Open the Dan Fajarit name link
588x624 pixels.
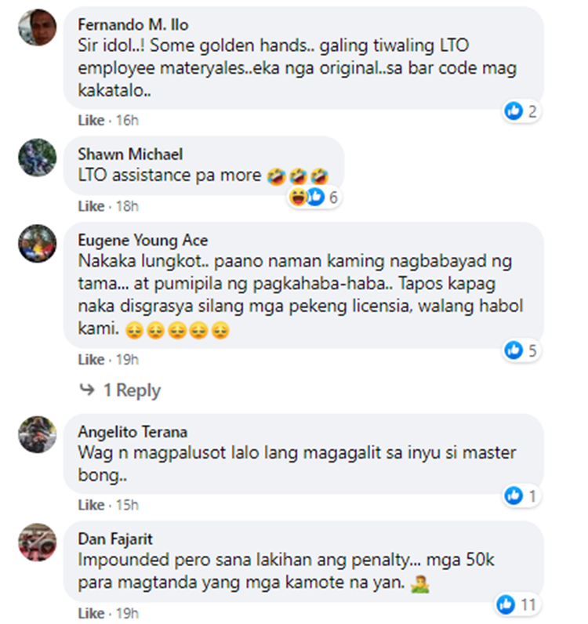(x=115, y=539)
